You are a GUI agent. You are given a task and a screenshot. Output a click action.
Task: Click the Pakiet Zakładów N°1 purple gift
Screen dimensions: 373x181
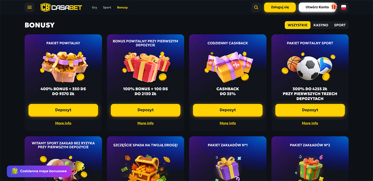[x=228, y=169]
